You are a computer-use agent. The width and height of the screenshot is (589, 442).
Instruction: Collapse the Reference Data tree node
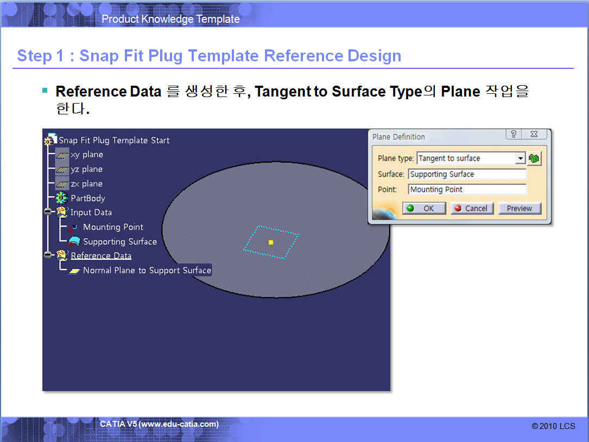[48, 255]
